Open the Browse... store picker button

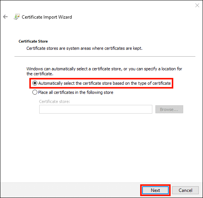[x=169, y=109]
